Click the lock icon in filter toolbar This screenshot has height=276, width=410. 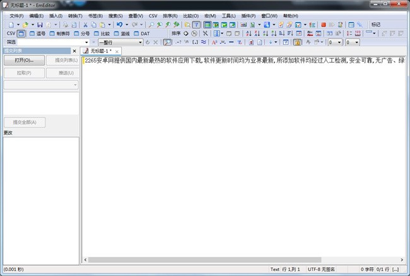pos(297,42)
